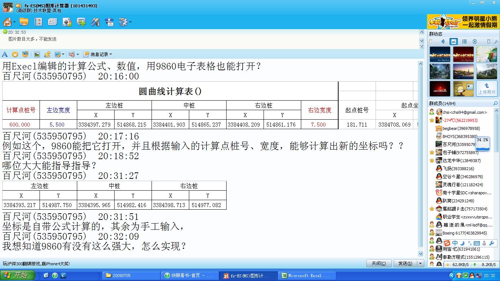
Task: Expand the screen capture options arrow
Action: (x=63, y=55)
